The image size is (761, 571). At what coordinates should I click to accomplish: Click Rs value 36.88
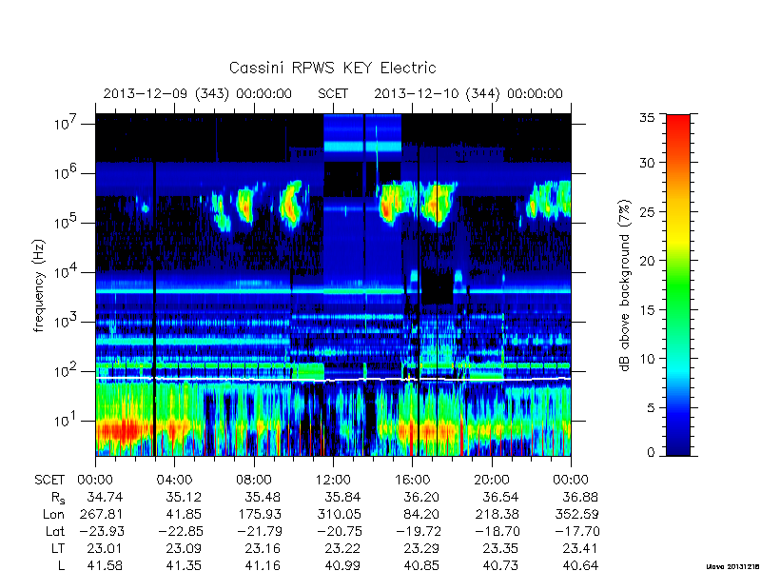coord(580,497)
